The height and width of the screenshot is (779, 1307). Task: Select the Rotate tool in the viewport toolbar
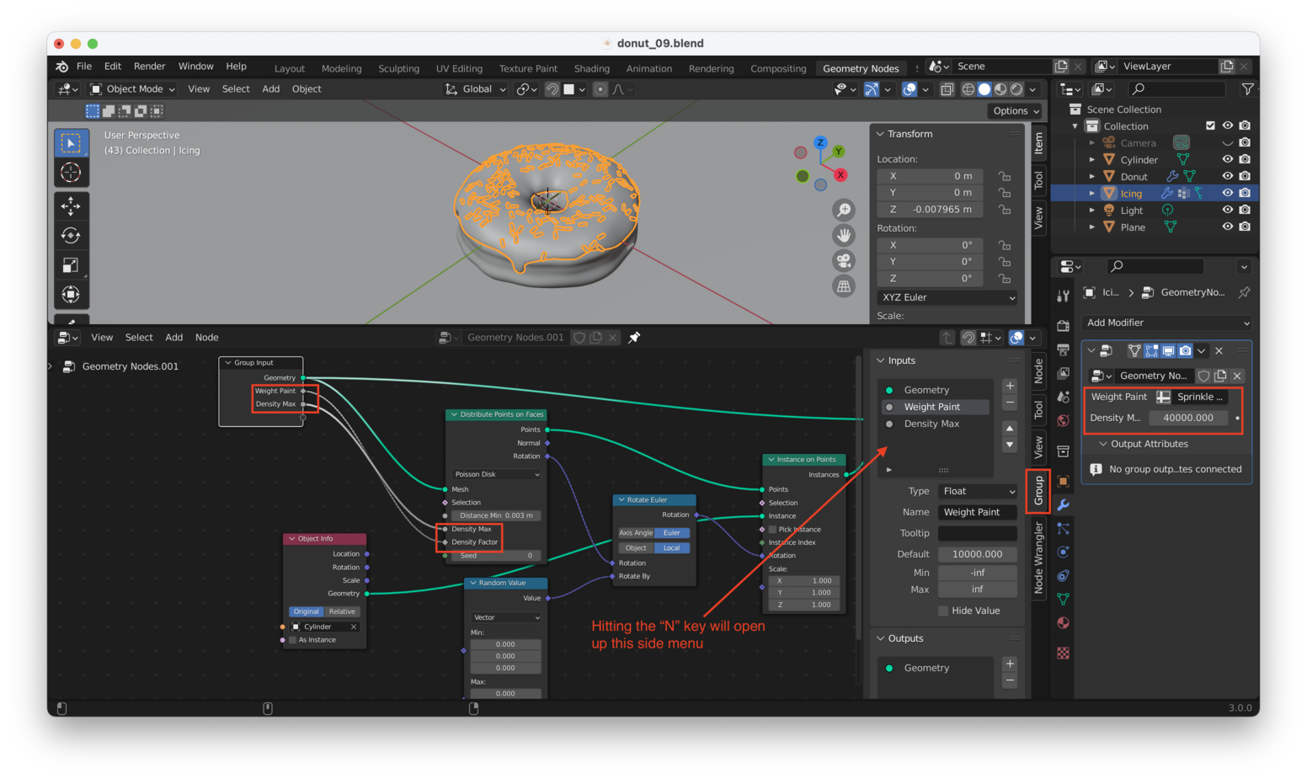[71, 235]
